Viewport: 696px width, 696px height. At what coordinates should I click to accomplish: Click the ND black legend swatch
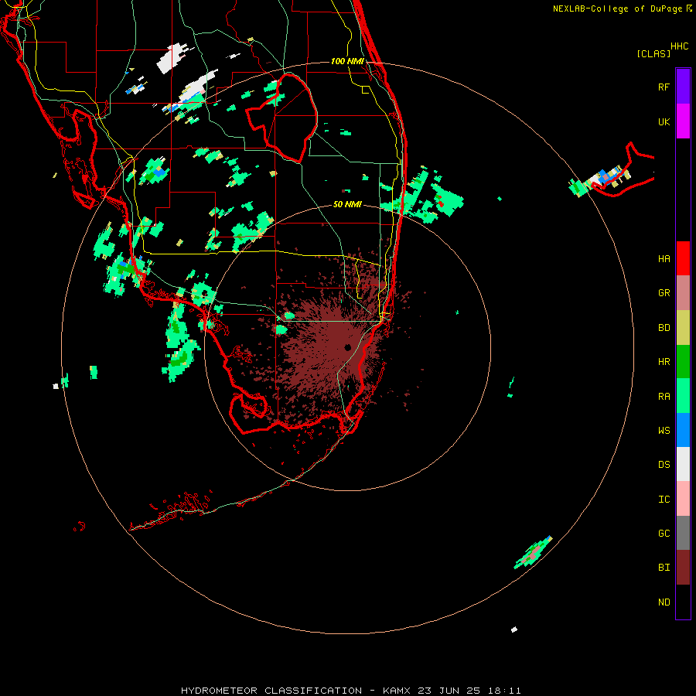(x=683, y=602)
